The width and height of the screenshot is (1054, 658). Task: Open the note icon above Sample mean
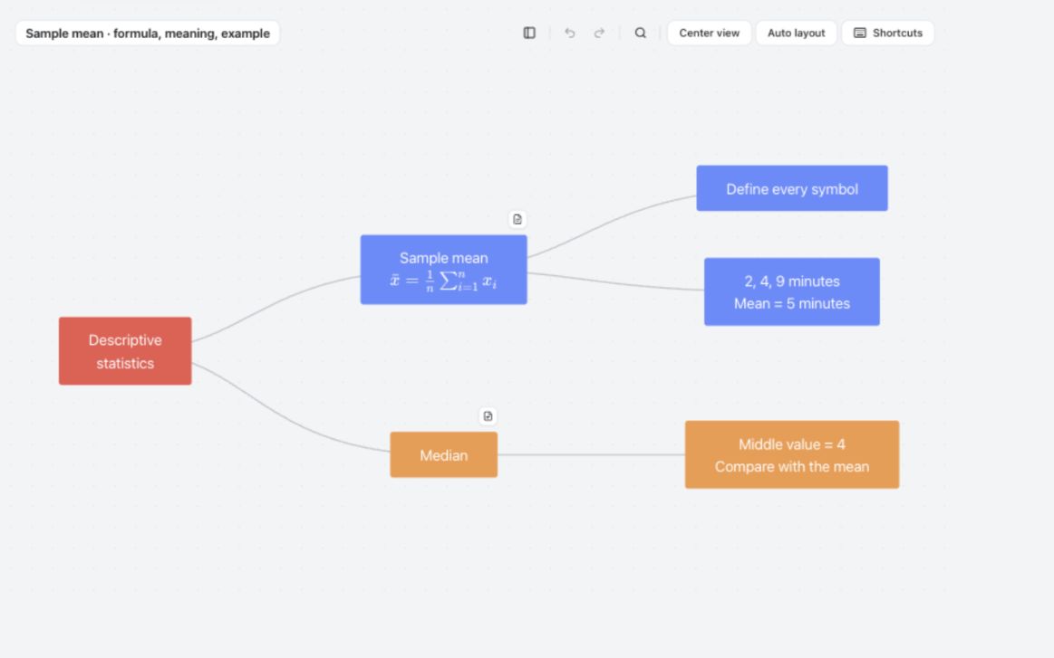[x=517, y=219]
